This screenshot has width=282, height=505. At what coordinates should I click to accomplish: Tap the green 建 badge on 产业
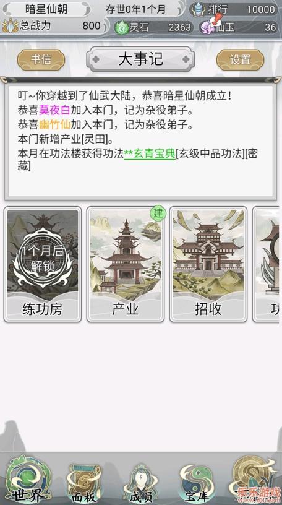click(x=158, y=214)
